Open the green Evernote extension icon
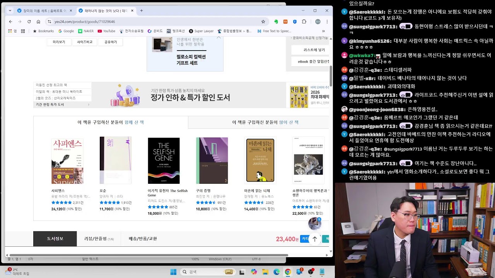 click(276, 22)
